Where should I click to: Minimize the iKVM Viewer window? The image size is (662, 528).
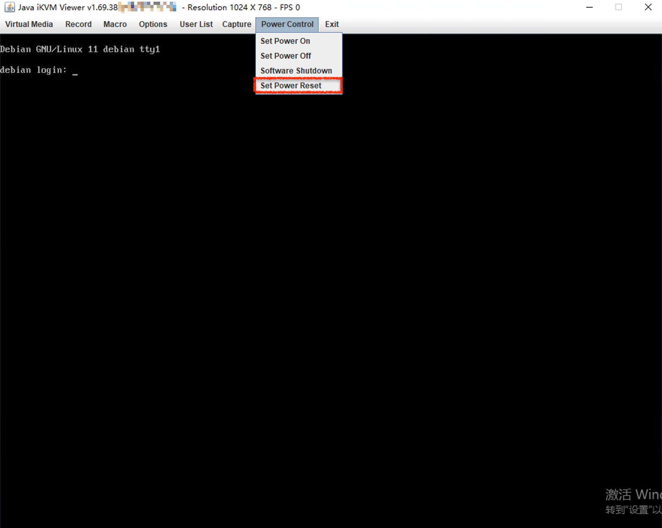589,7
